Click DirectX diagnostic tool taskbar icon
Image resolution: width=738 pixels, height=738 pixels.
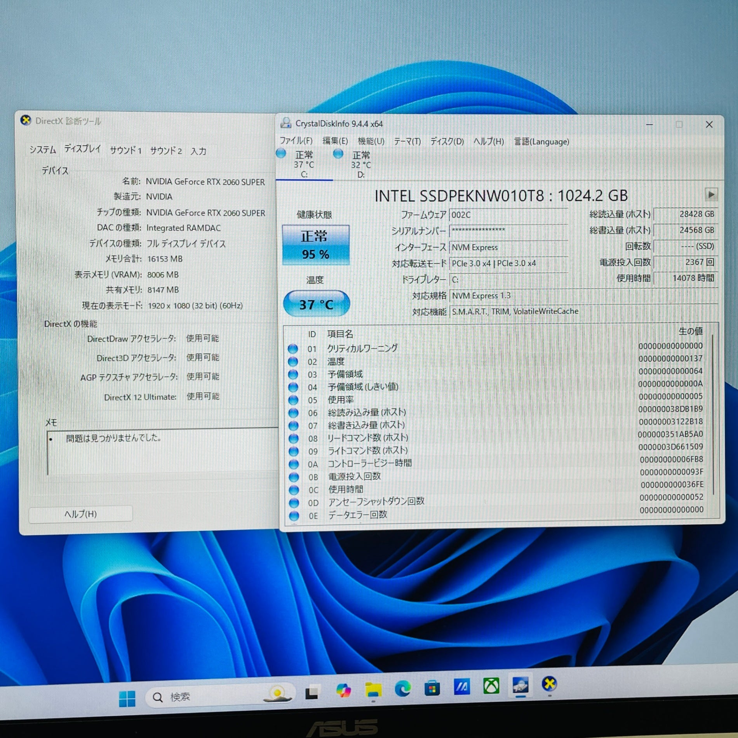(x=549, y=684)
